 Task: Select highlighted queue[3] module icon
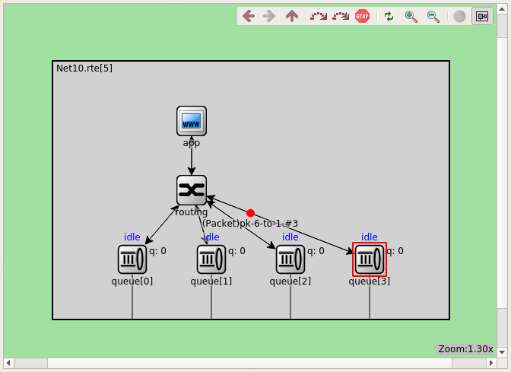point(370,259)
